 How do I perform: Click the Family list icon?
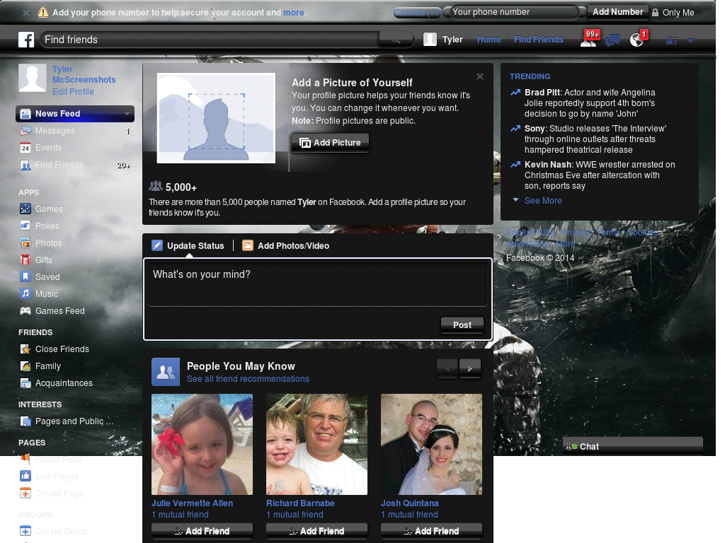click(x=25, y=366)
